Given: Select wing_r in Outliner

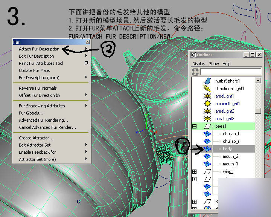Looking at the screenshot, I should (229, 171).
